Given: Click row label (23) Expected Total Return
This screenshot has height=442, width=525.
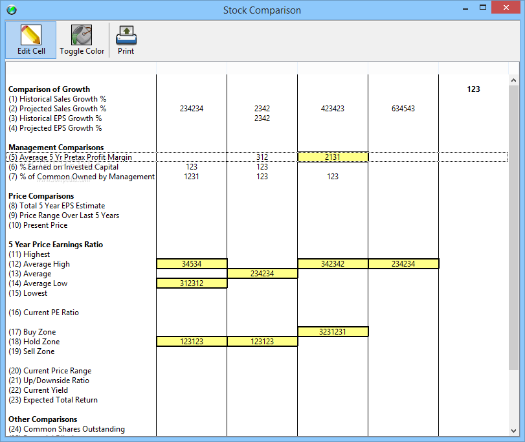Looking at the screenshot, I should [x=53, y=399].
